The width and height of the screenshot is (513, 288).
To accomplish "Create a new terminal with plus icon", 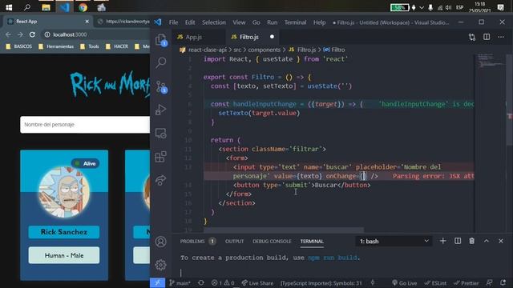I will (x=443, y=241).
